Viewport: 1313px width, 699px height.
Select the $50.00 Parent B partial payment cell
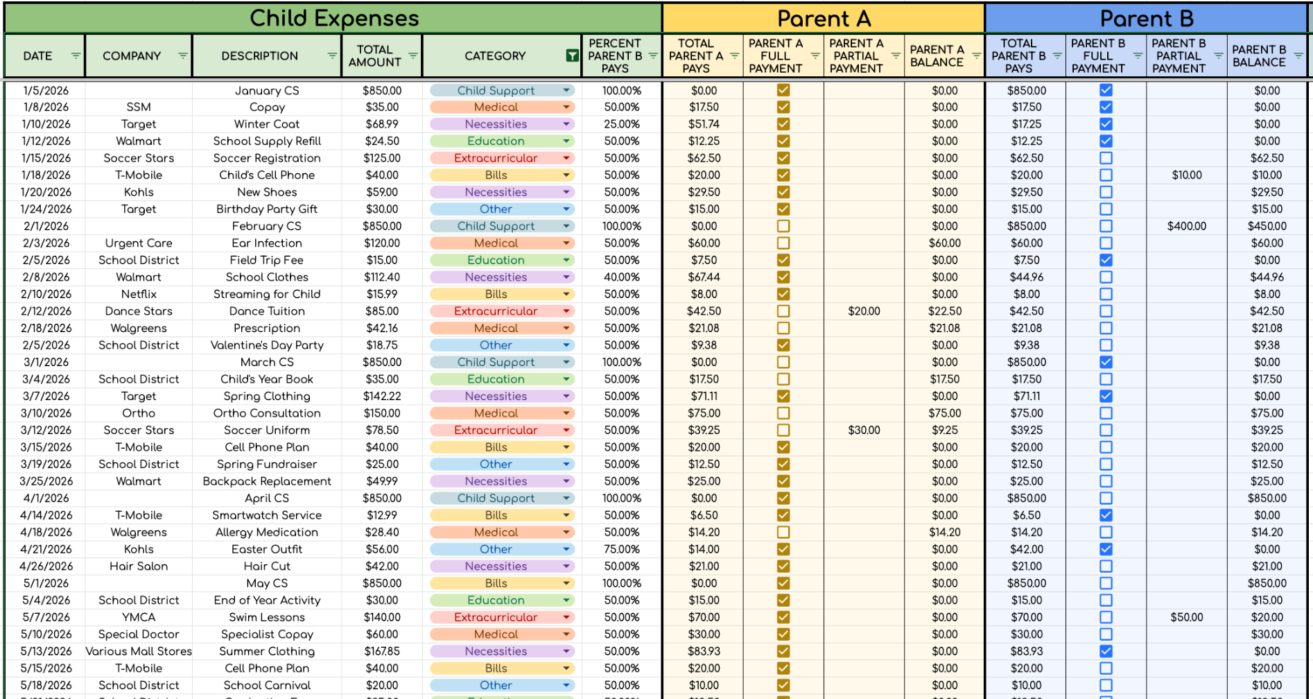pyautogui.click(x=1187, y=617)
